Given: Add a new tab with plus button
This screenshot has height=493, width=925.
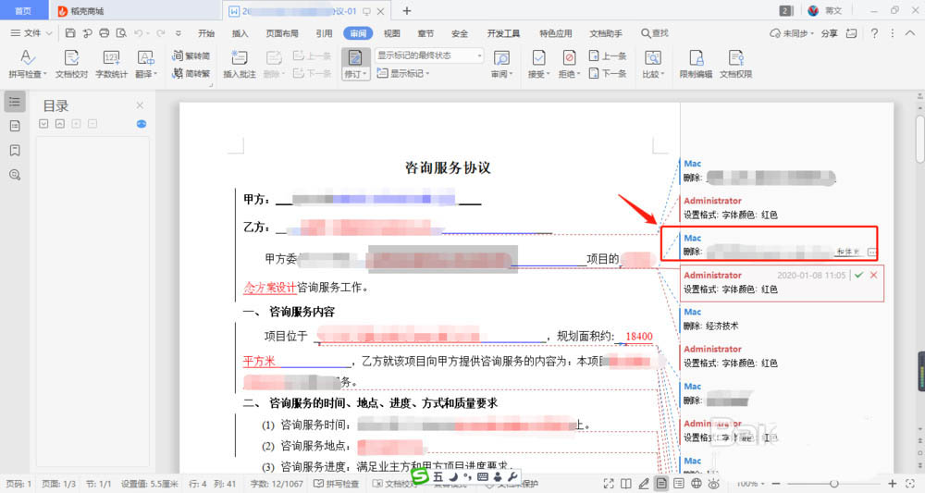Looking at the screenshot, I should pyautogui.click(x=406, y=10).
